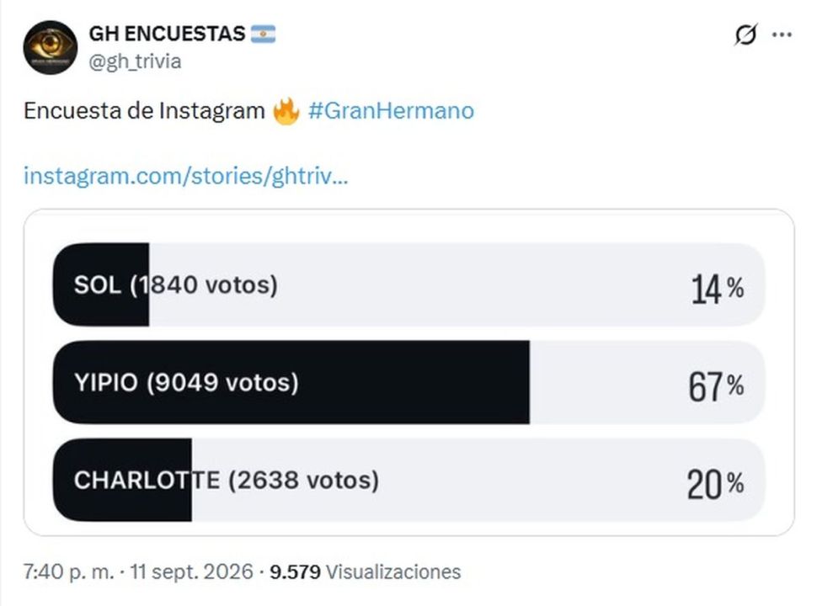
Task: Click the GH ENCUESTAS display name
Action: (x=167, y=34)
